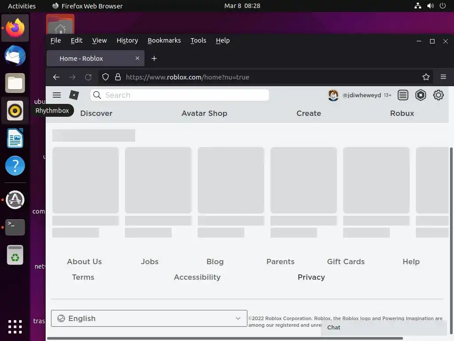Expand the Chat panel
454x341 pixels.
coord(384,328)
